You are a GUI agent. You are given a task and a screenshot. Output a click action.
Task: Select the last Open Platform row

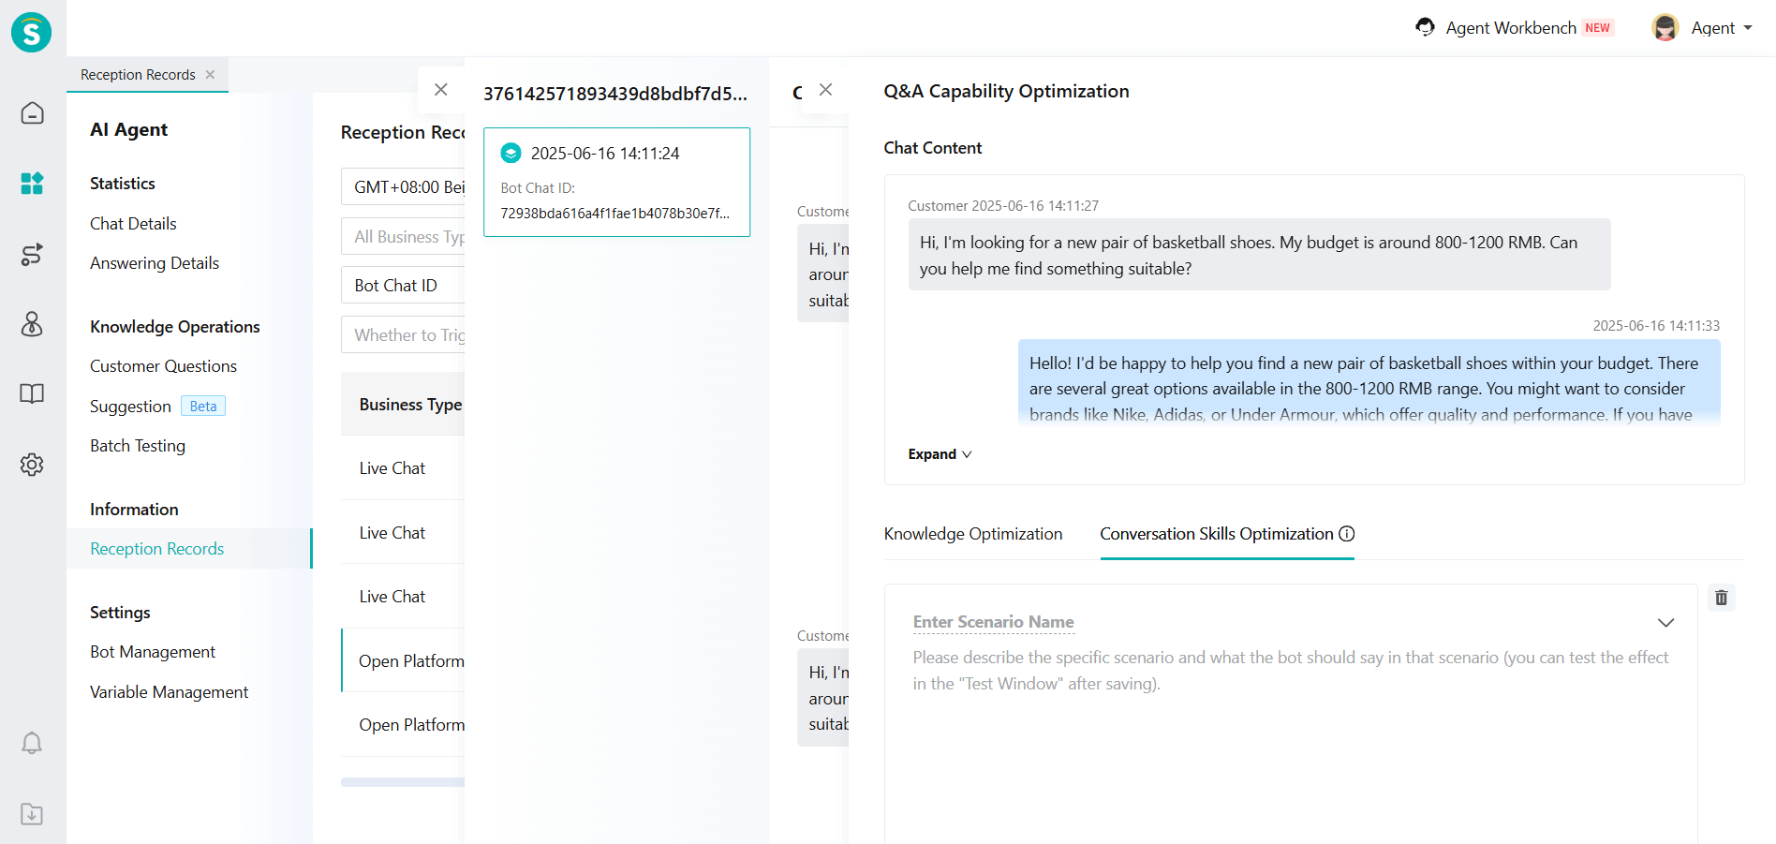(x=403, y=725)
